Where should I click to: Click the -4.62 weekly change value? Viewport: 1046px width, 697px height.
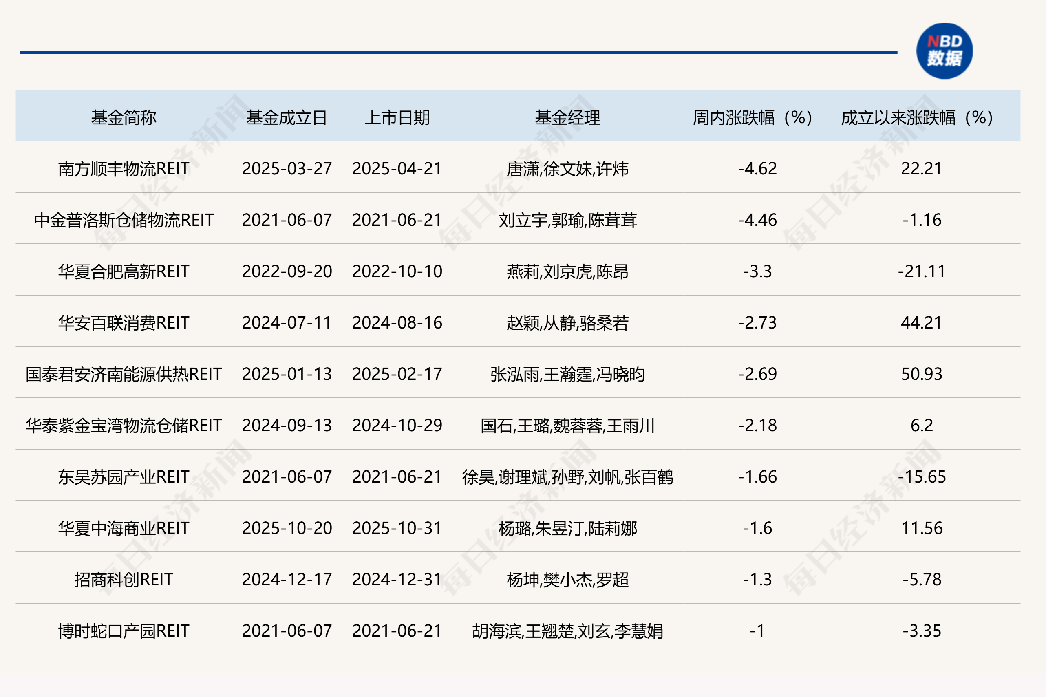pyautogui.click(x=757, y=169)
